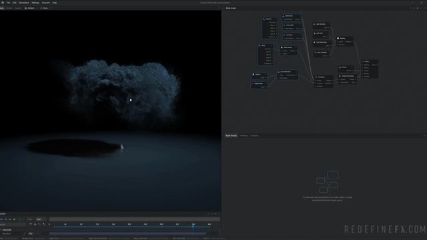The height and width of the screenshot is (240, 427).
Task: Click the play button in timeline
Action: [6, 219]
